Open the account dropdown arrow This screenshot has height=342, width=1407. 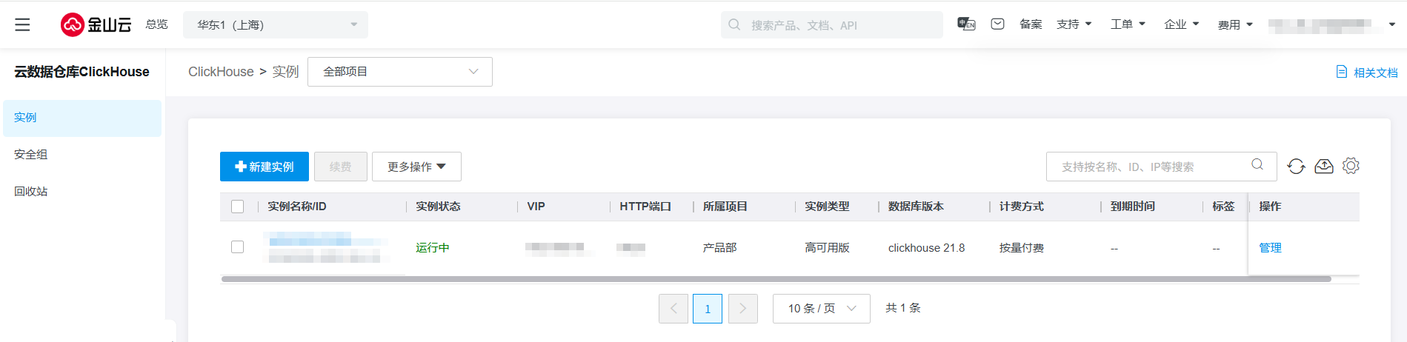pyautogui.click(x=1391, y=24)
